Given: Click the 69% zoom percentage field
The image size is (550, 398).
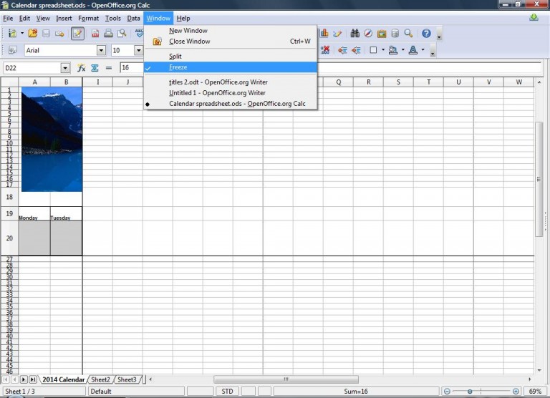Looking at the screenshot, I should tap(535, 392).
